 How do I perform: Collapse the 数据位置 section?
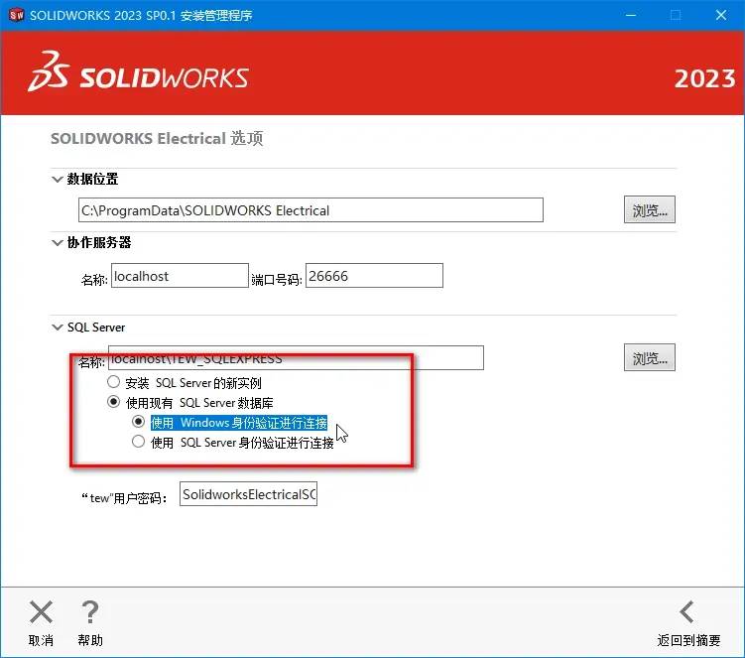(57, 180)
